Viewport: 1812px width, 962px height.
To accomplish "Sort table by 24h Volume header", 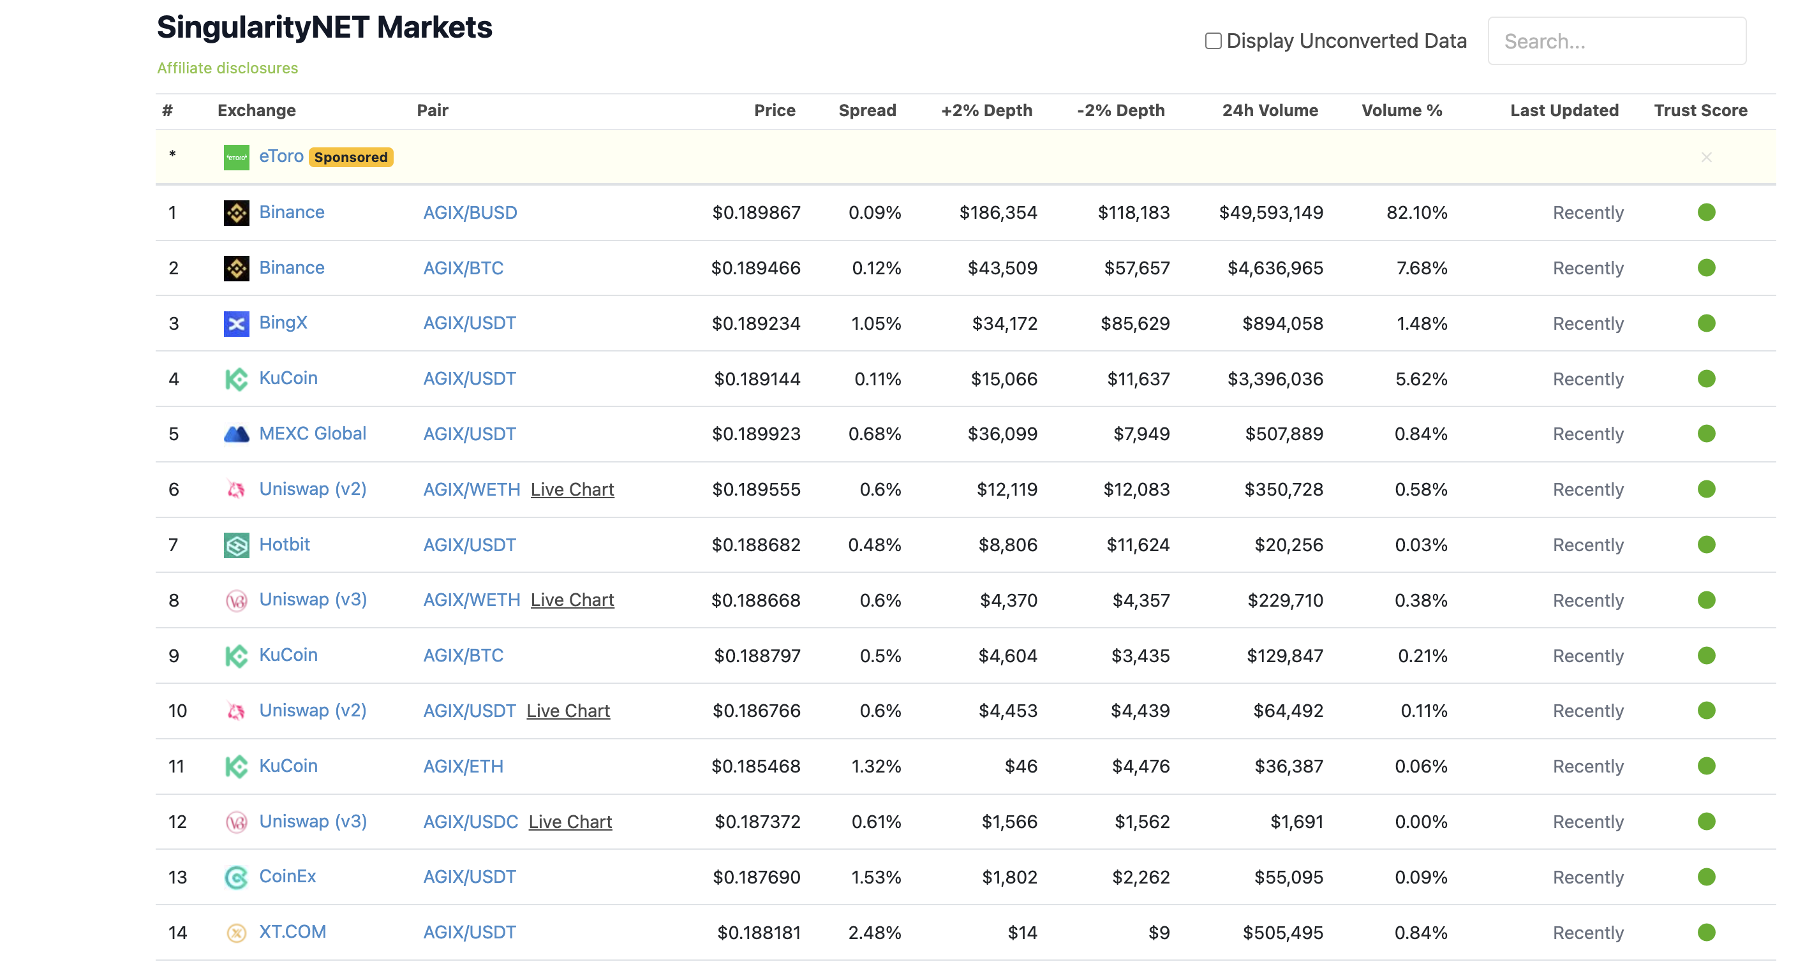I will point(1270,110).
